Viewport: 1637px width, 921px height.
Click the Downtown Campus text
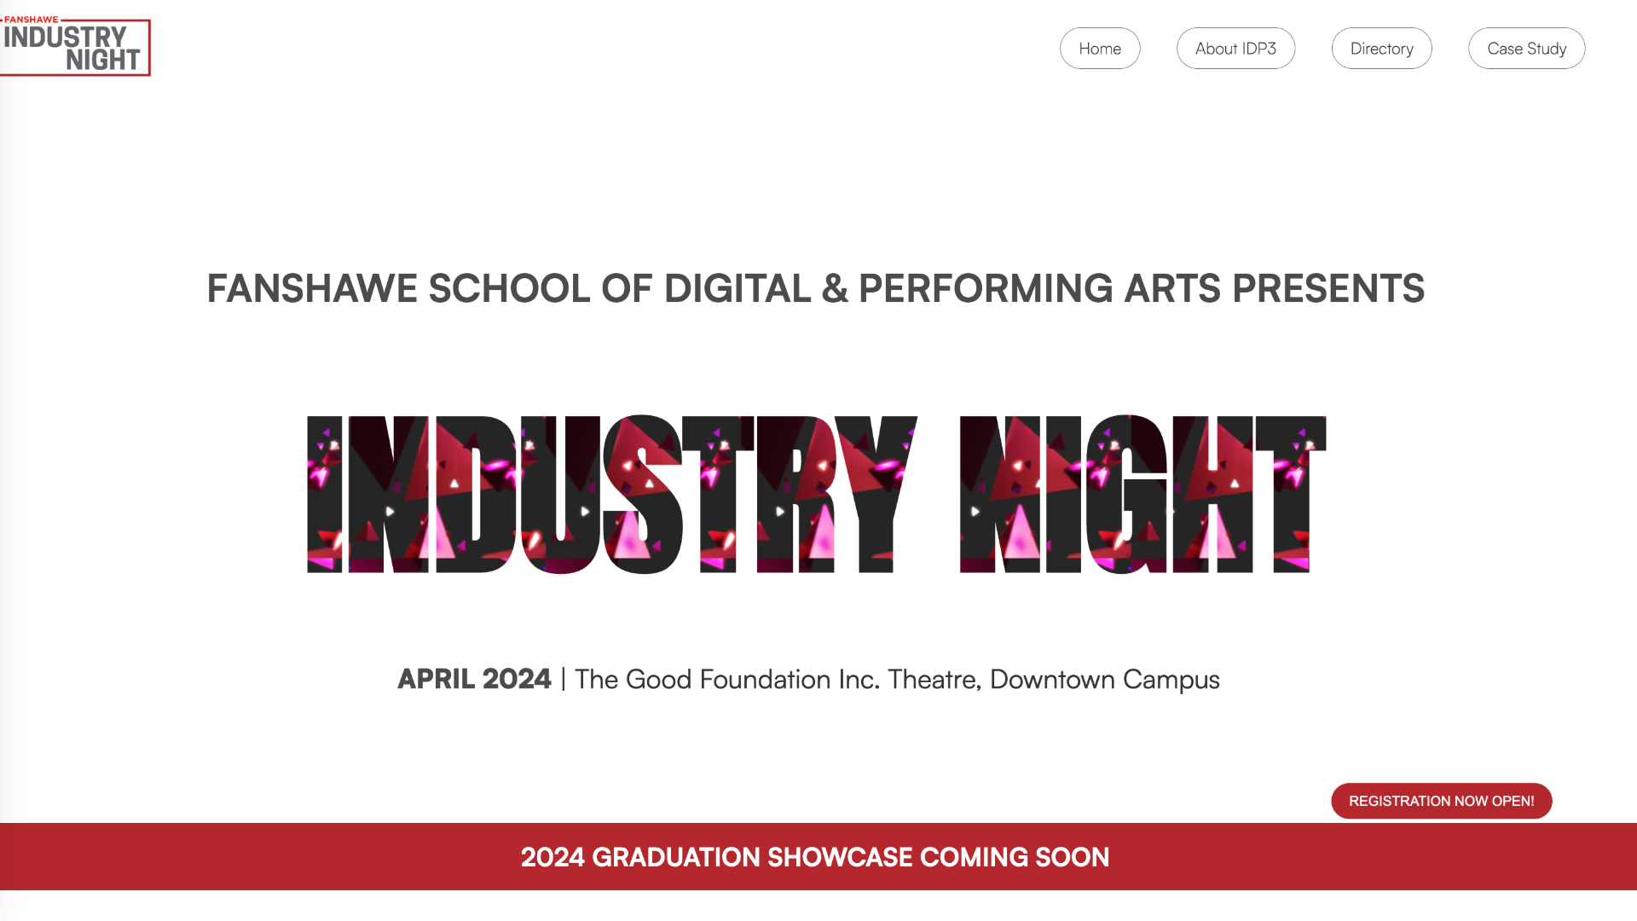(1104, 680)
